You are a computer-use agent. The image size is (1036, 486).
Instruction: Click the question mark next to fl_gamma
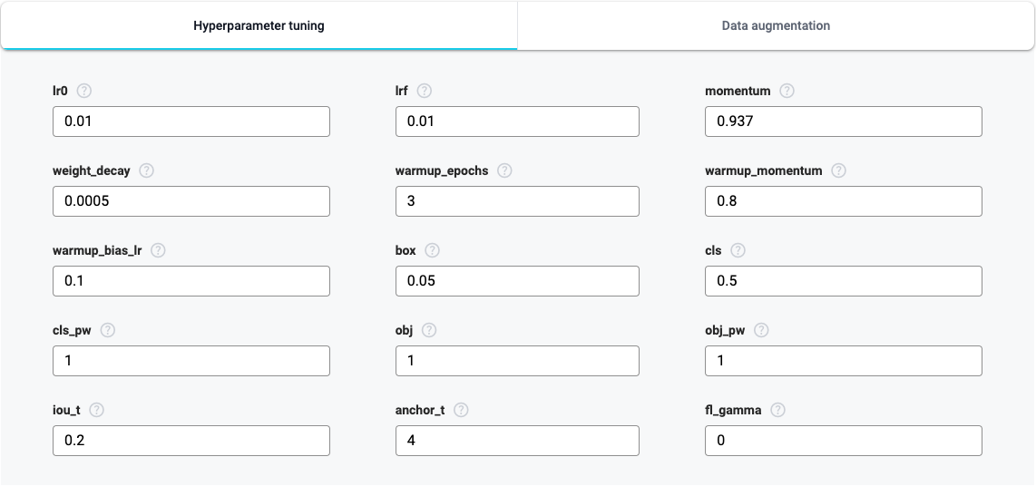777,410
